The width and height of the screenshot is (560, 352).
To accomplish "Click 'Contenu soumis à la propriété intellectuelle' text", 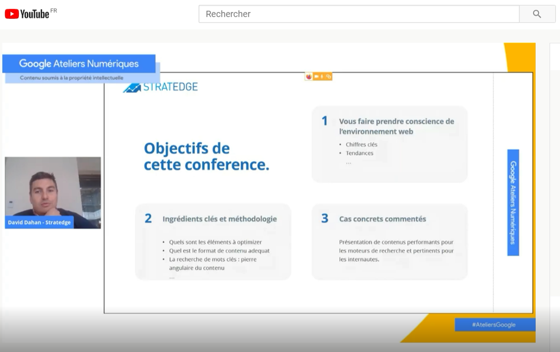I will click(72, 78).
